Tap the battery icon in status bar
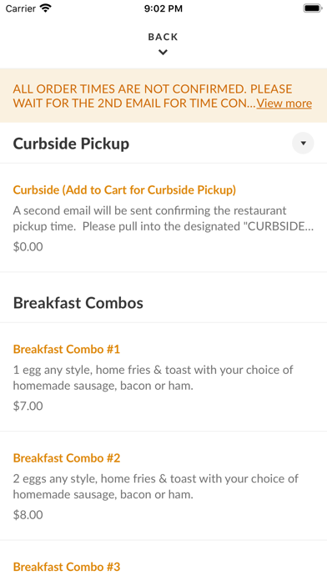This screenshot has width=327, height=581. point(313,8)
